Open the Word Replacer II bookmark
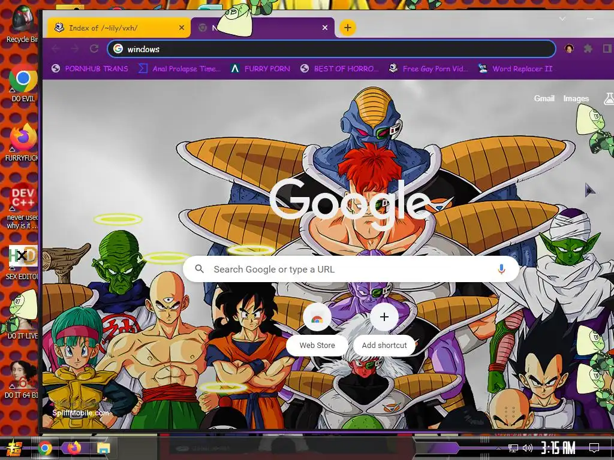Viewport: 614px width, 460px height. pyautogui.click(x=515, y=69)
